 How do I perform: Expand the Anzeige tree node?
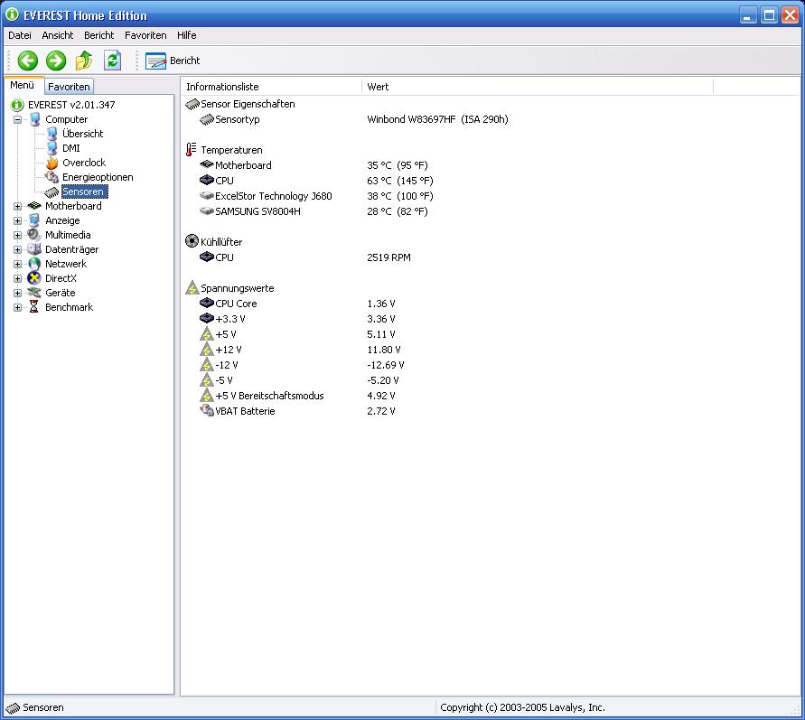click(17, 220)
